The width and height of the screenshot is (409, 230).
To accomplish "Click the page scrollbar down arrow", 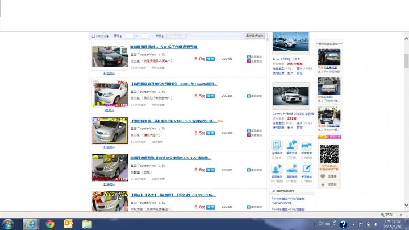I will pos(406,205).
